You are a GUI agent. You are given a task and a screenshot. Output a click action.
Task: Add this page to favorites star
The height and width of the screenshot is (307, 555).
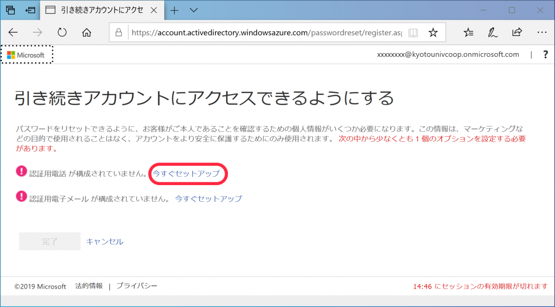(x=433, y=33)
